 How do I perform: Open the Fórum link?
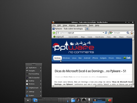[111, 58]
